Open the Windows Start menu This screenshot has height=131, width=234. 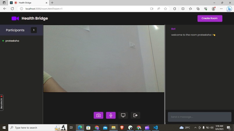[x=4, y=128]
